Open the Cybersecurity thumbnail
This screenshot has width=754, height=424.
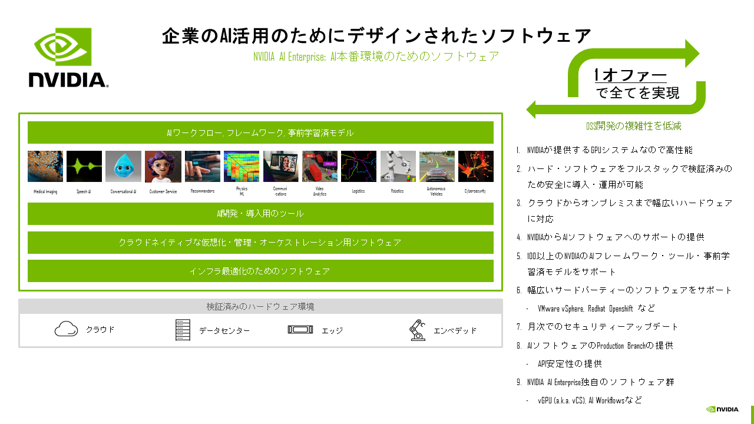(476, 166)
